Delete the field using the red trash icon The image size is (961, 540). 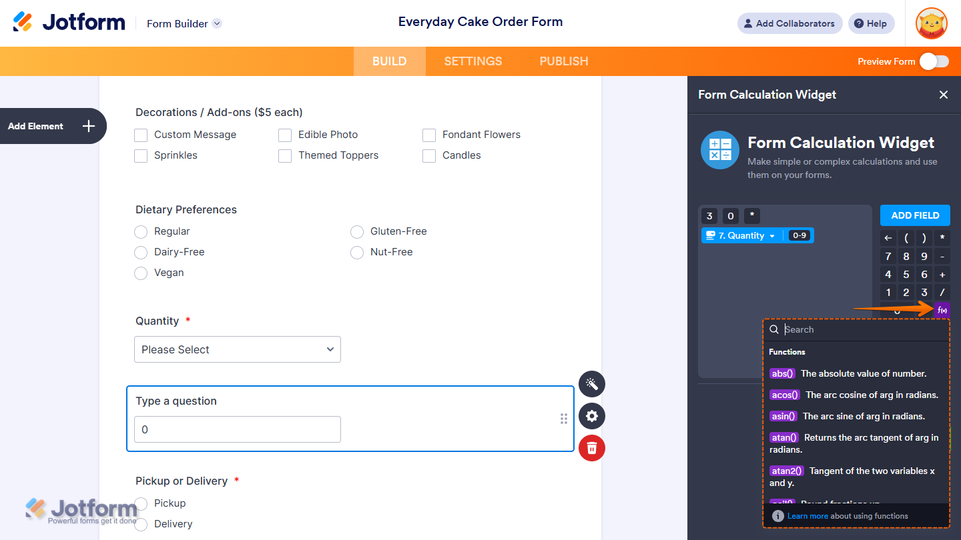tap(591, 448)
